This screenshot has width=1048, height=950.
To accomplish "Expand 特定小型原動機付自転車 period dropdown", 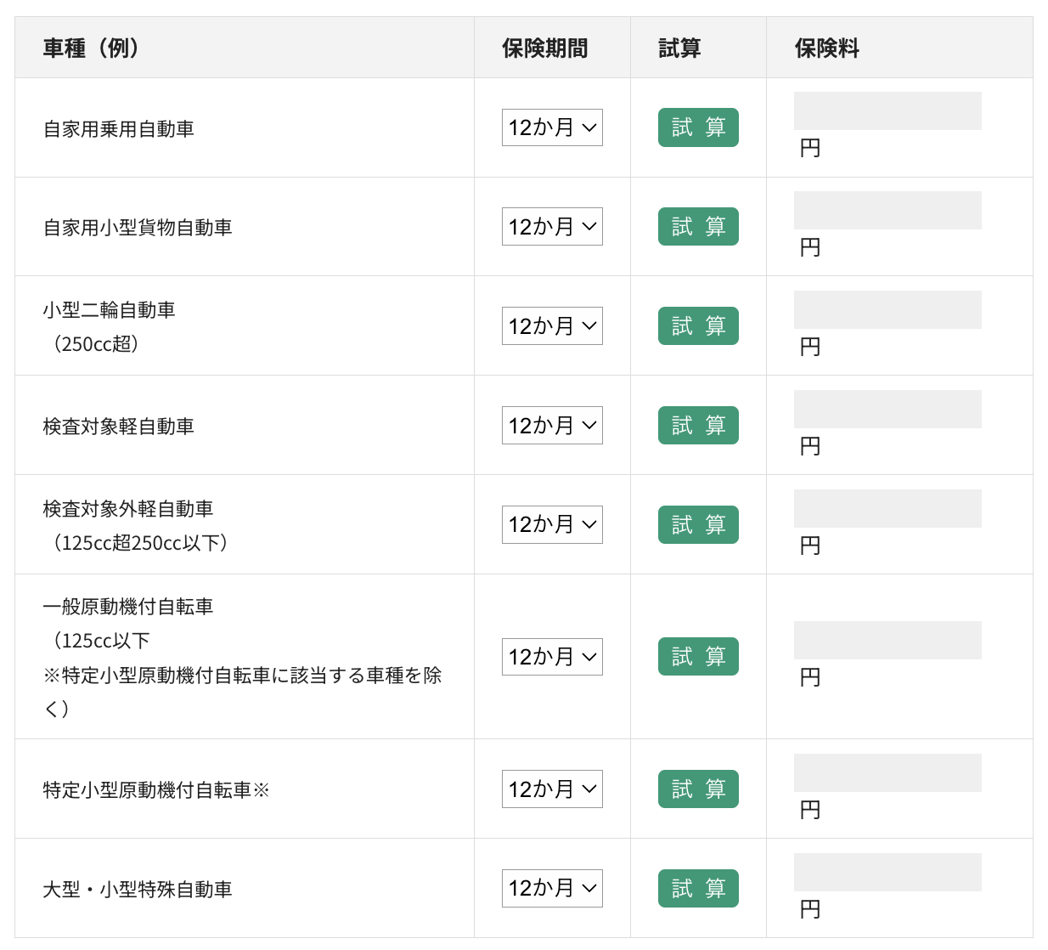I will coord(552,789).
